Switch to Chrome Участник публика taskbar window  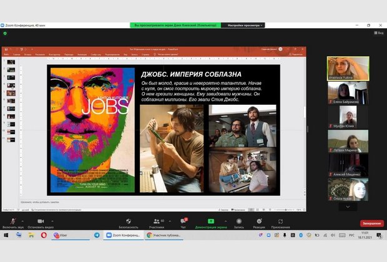pyautogui.click(x=165, y=235)
